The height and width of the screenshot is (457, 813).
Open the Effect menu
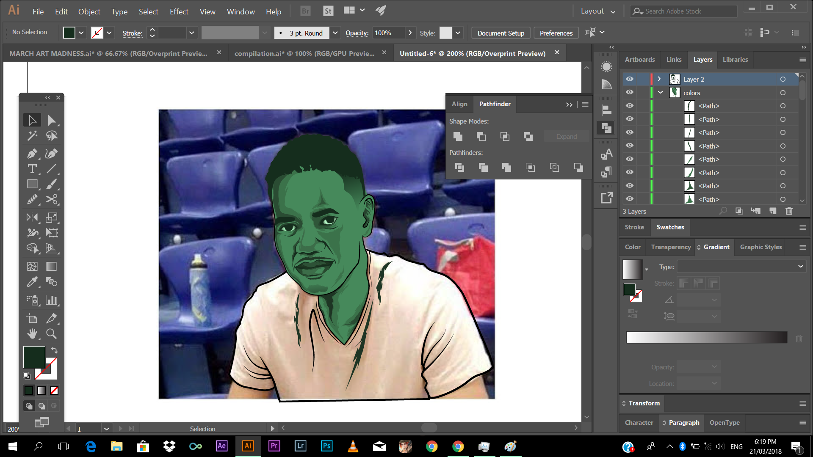179,11
